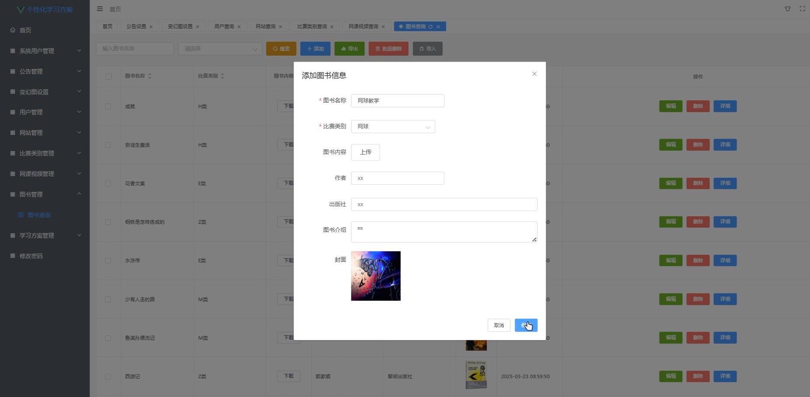Toggle fullscreen with the top-right corner icon
The width and height of the screenshot is (810, 397).
pyautogui.click(x=802, y=8)
